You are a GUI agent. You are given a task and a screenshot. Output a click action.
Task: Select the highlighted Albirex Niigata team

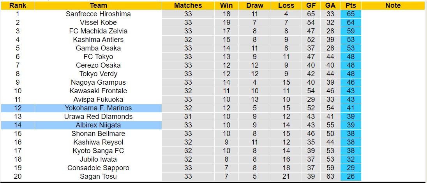click(98, 125)
